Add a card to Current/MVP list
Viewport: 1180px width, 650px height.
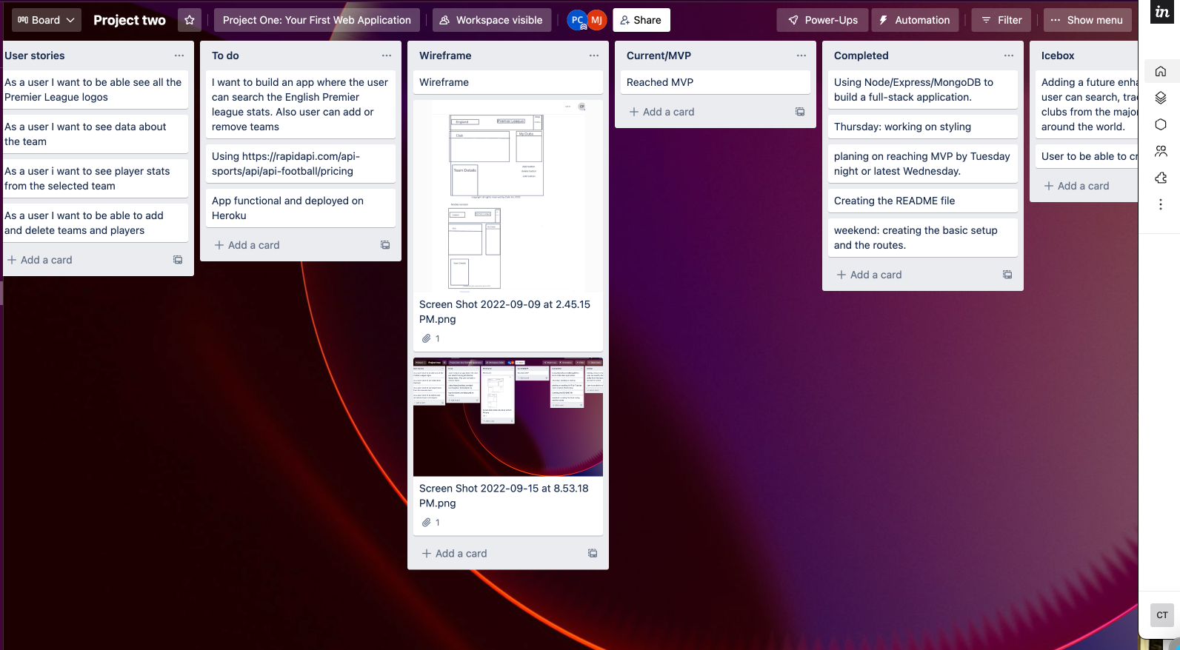pos(662,112)
